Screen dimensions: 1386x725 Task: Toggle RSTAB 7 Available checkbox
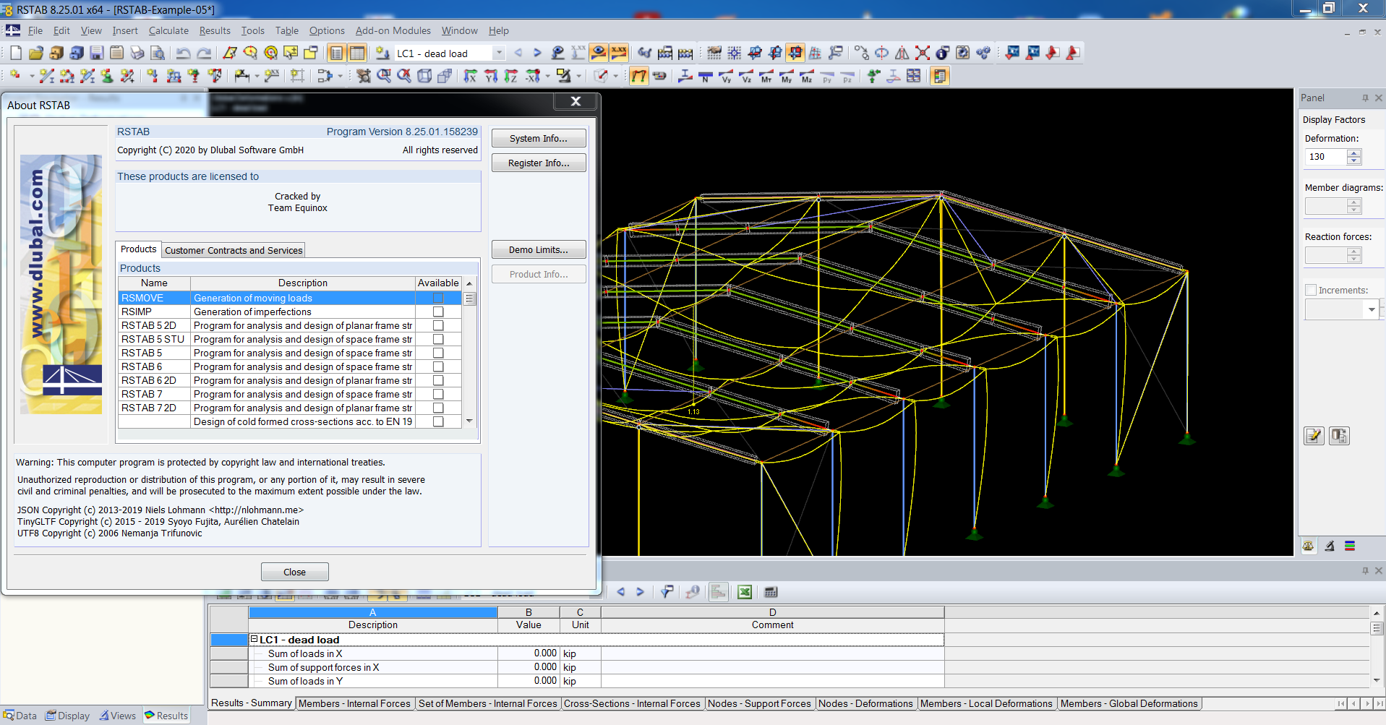pos(438,394)
